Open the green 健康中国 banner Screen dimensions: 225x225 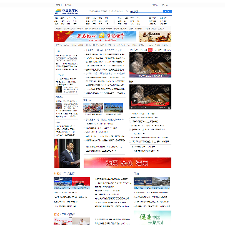pyautogui.click(x=152, y=217)
